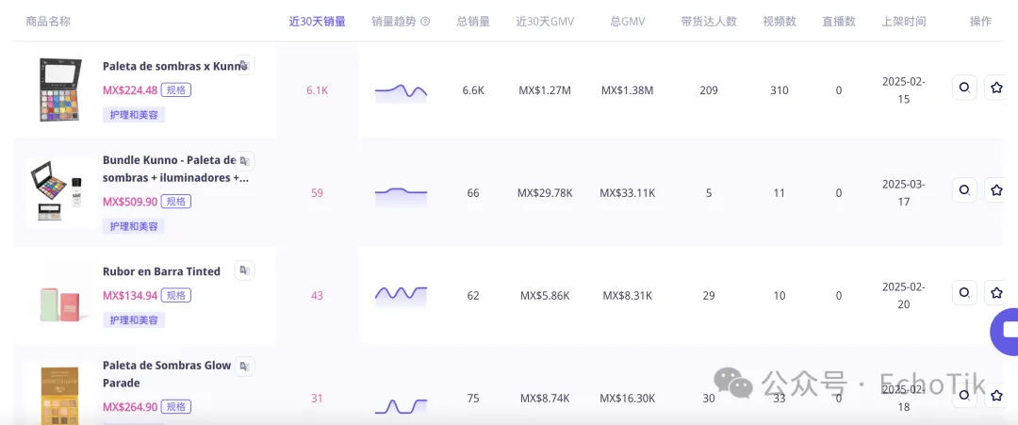Screen dimensions: 1018x425
Task: Click the Glow Parade palette thumbnail
Action: tap(60, 397)
